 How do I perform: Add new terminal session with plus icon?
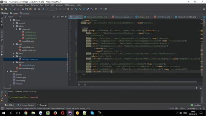point(5,92)
